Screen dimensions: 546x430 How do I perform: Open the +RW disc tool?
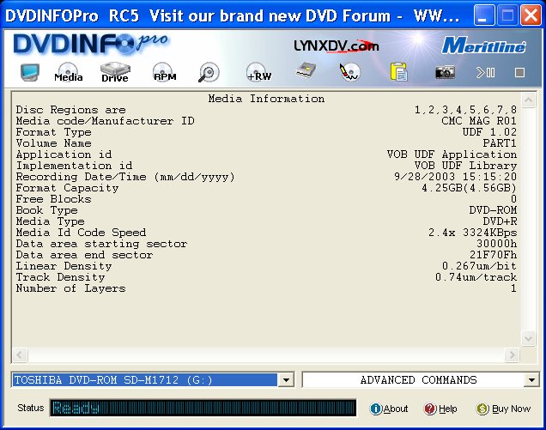point(258,72)
